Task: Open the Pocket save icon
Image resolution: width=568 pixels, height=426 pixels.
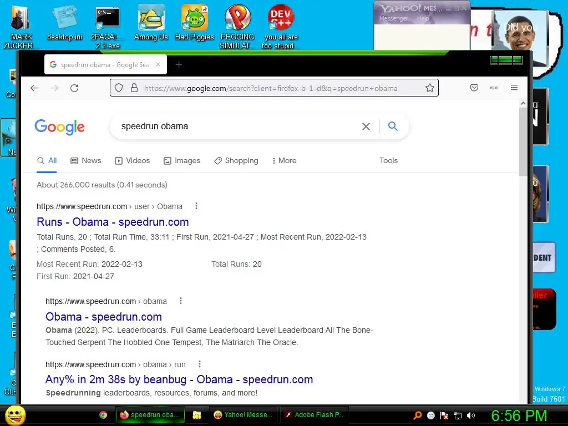Action: (x=474, y=88)
